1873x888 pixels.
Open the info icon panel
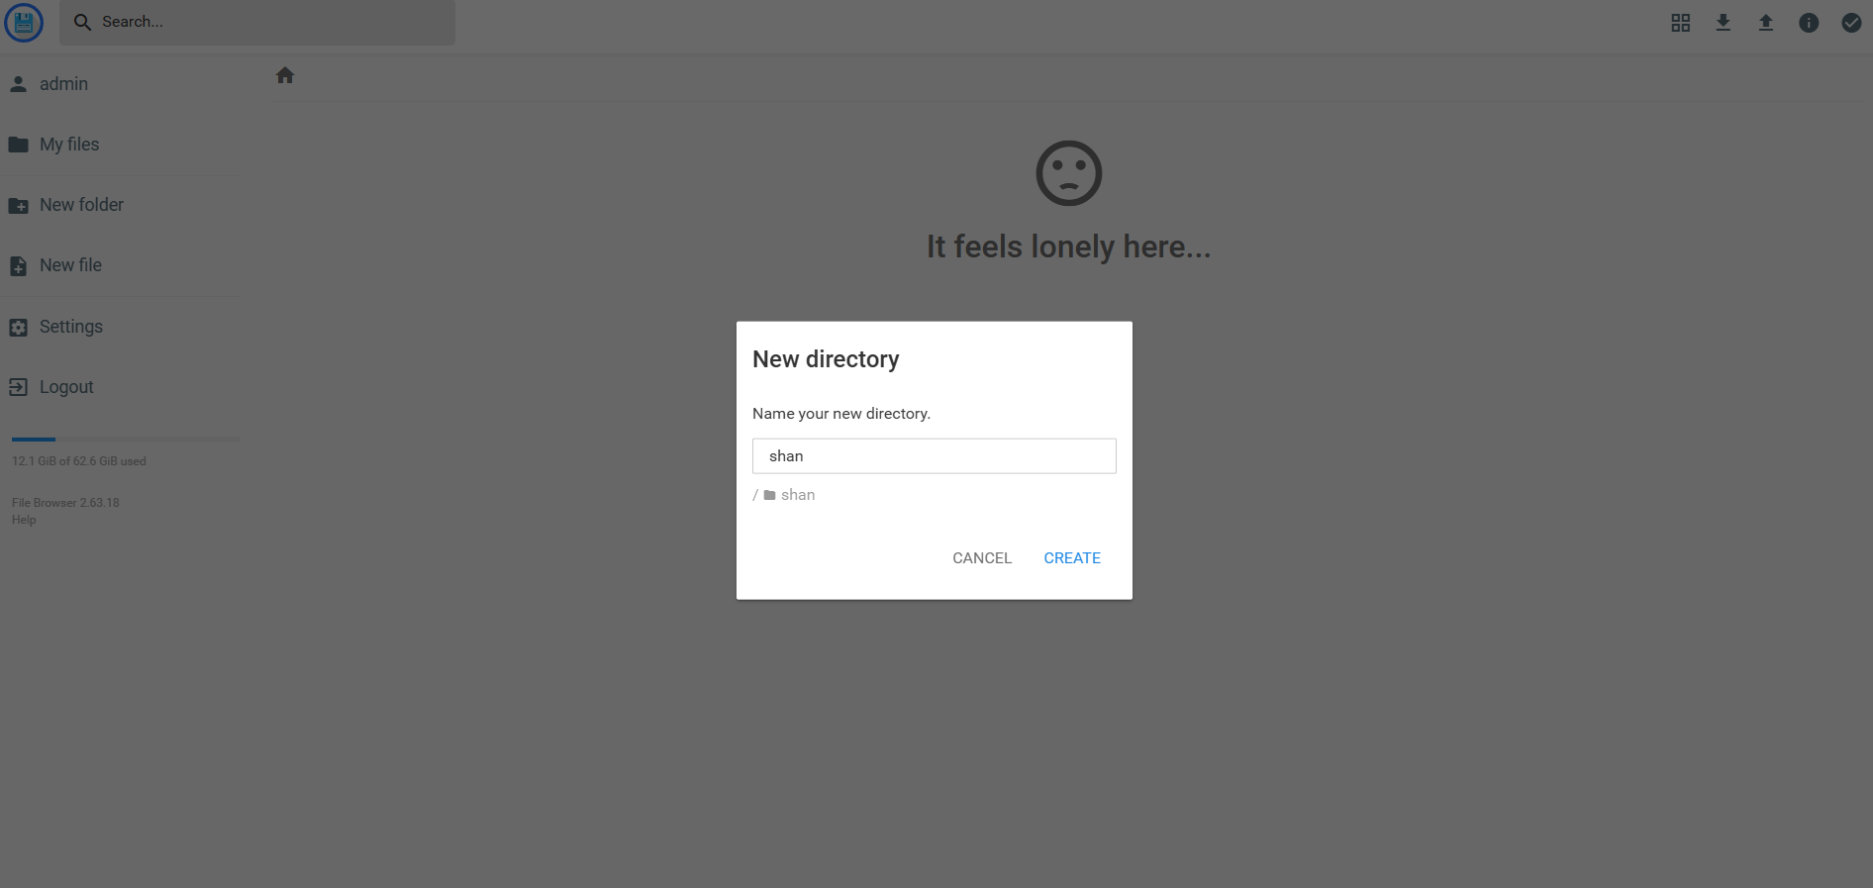point(1809,23)
